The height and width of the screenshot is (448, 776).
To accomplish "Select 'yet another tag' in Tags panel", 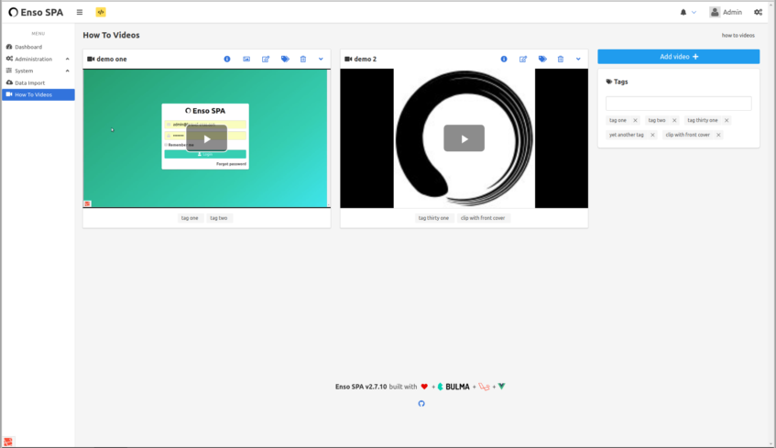I will (x=627, y=135).
